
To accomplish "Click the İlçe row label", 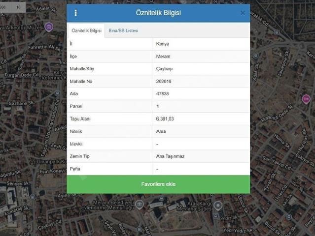I will pyautogui.click(x=73, y=57).
